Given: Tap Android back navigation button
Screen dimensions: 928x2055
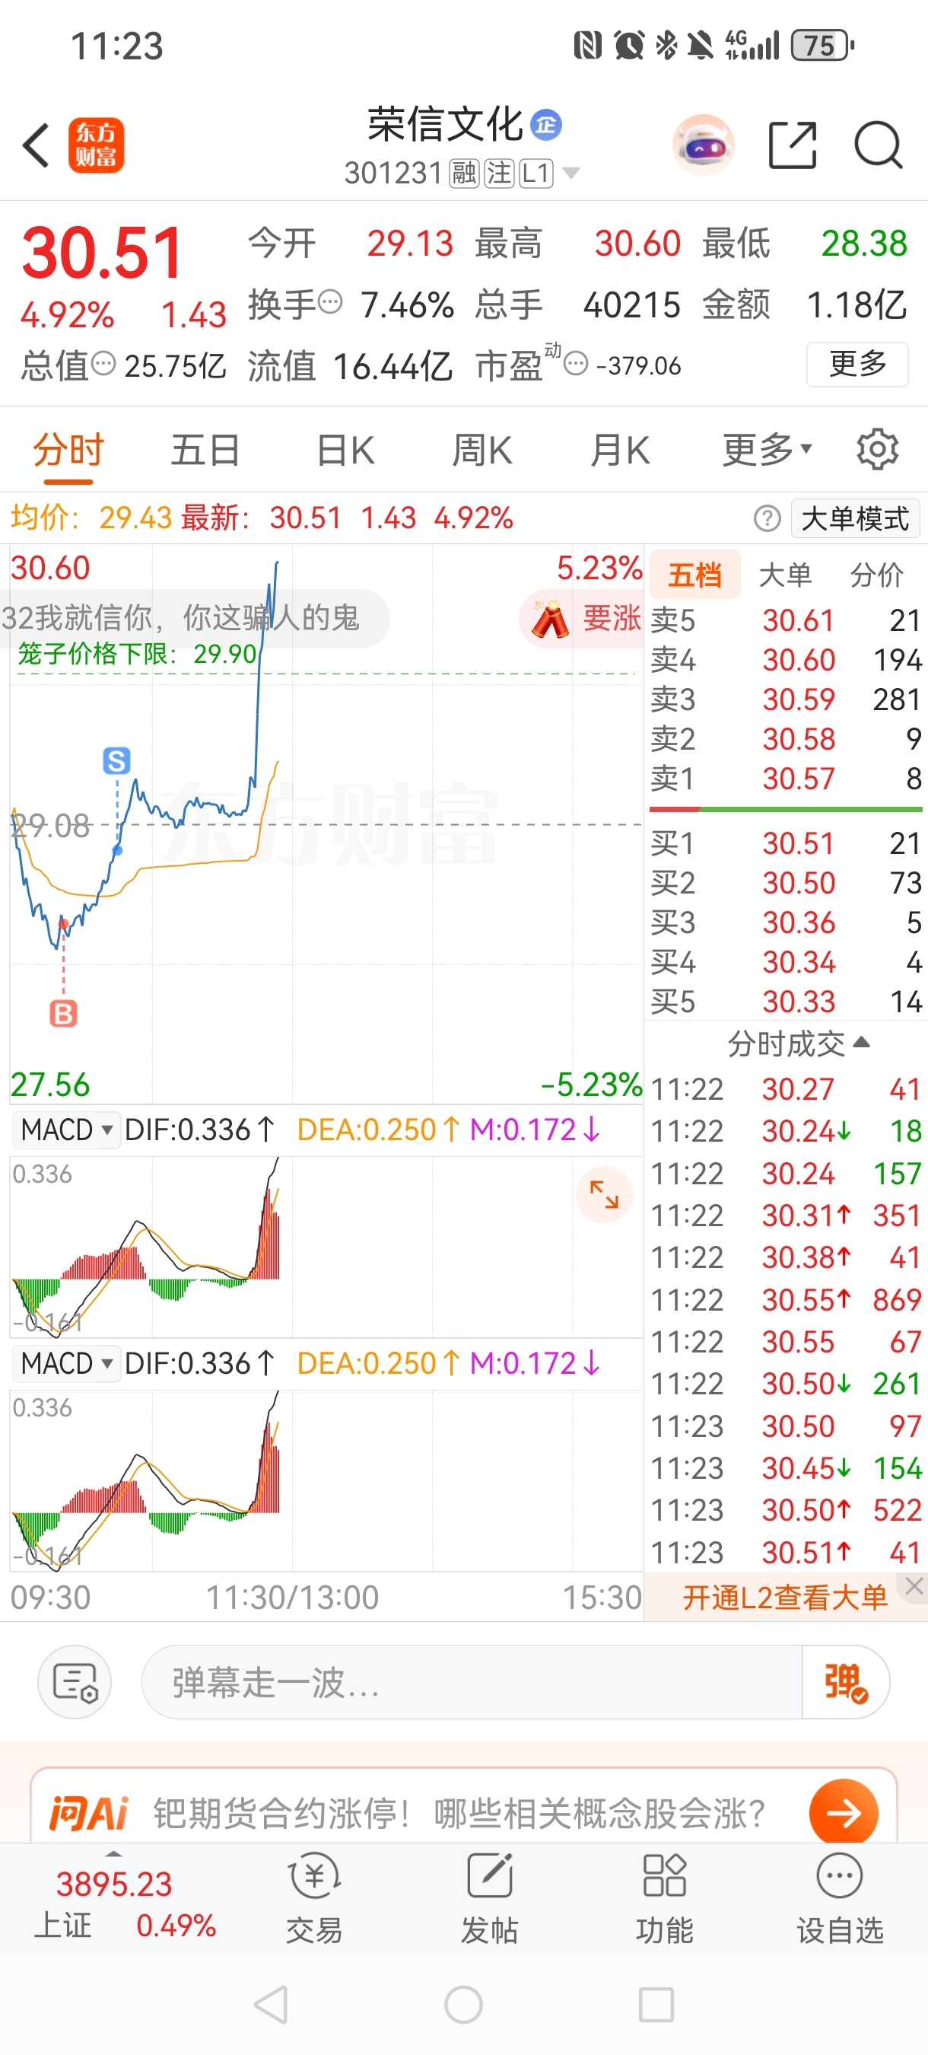Looking at the screenshot, I should [271, 2005].
